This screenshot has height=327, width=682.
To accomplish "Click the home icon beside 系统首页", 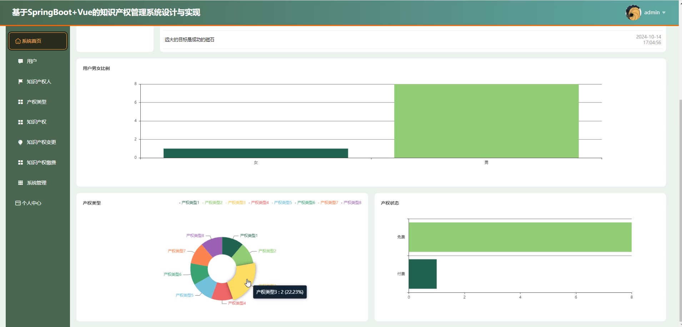I will click(18, 41).
